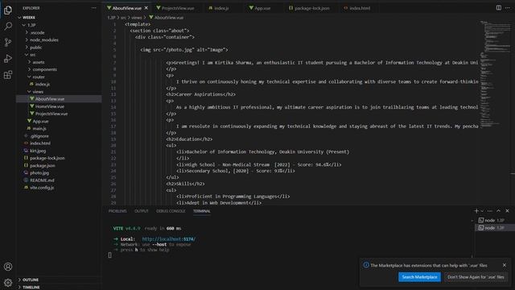
Task: Open kirt.jpeg image file
Action: 59,151
